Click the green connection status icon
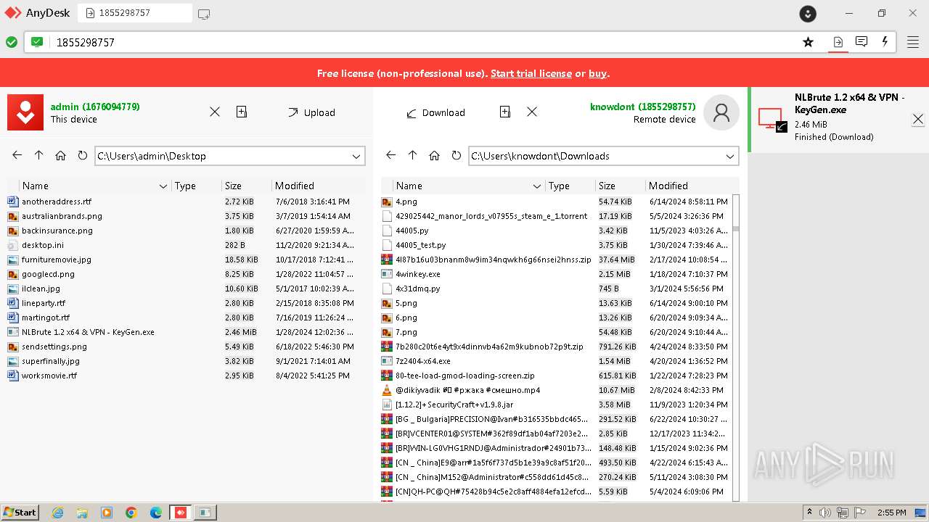Image resolution: width=929 pixels, height=522 pixels. coord(12,42)
